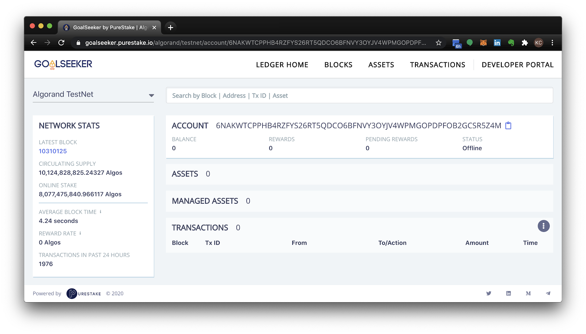Go to the Blocks section

[x=338, y=64]
